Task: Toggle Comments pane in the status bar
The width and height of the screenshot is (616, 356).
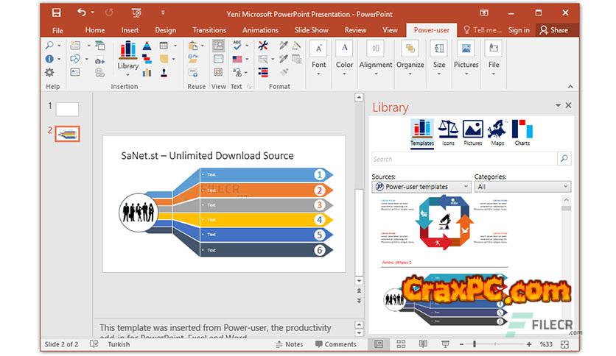Action: pyautogui.click(x=335, y=343)
